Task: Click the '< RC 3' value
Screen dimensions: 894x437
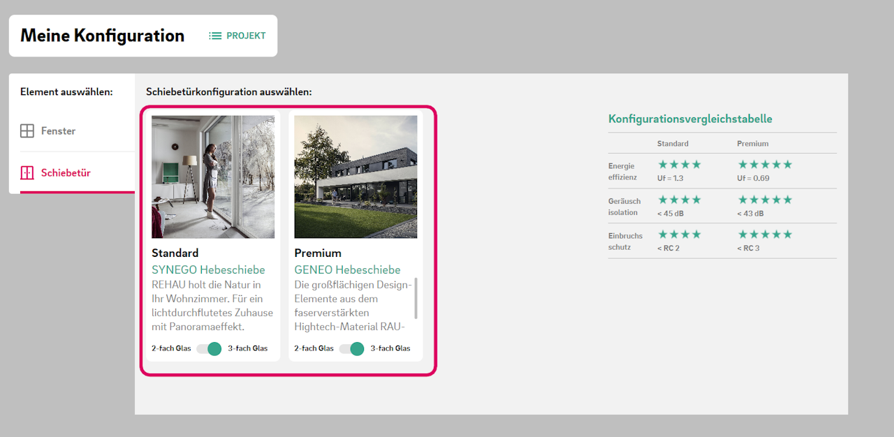Action: pyautogui.click(x=749, y=249)
